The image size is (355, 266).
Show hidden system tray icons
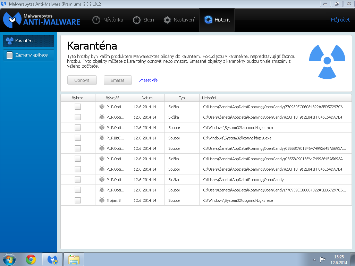[314, 260]
